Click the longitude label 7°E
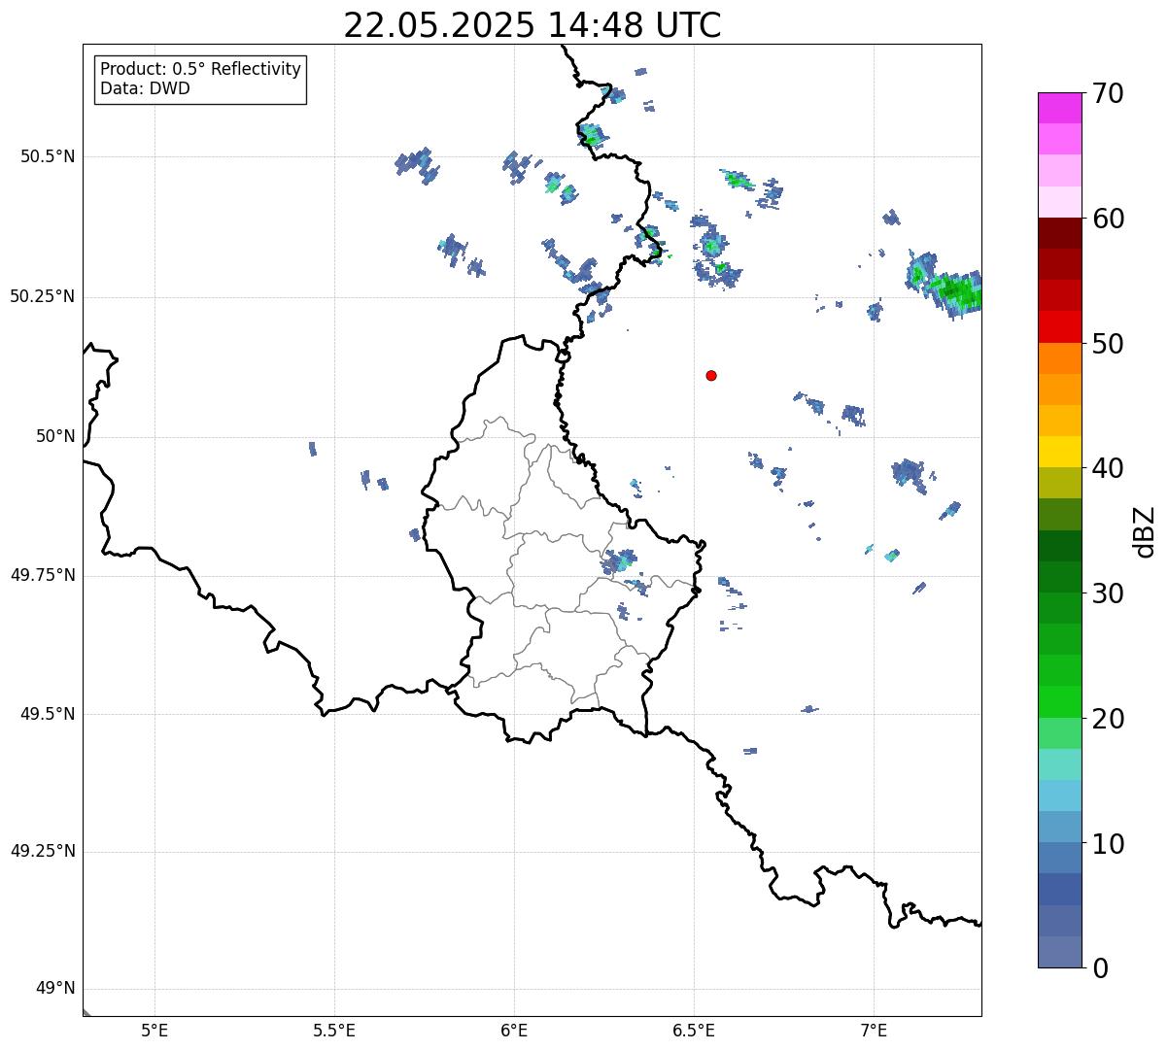 [874, 1030]
